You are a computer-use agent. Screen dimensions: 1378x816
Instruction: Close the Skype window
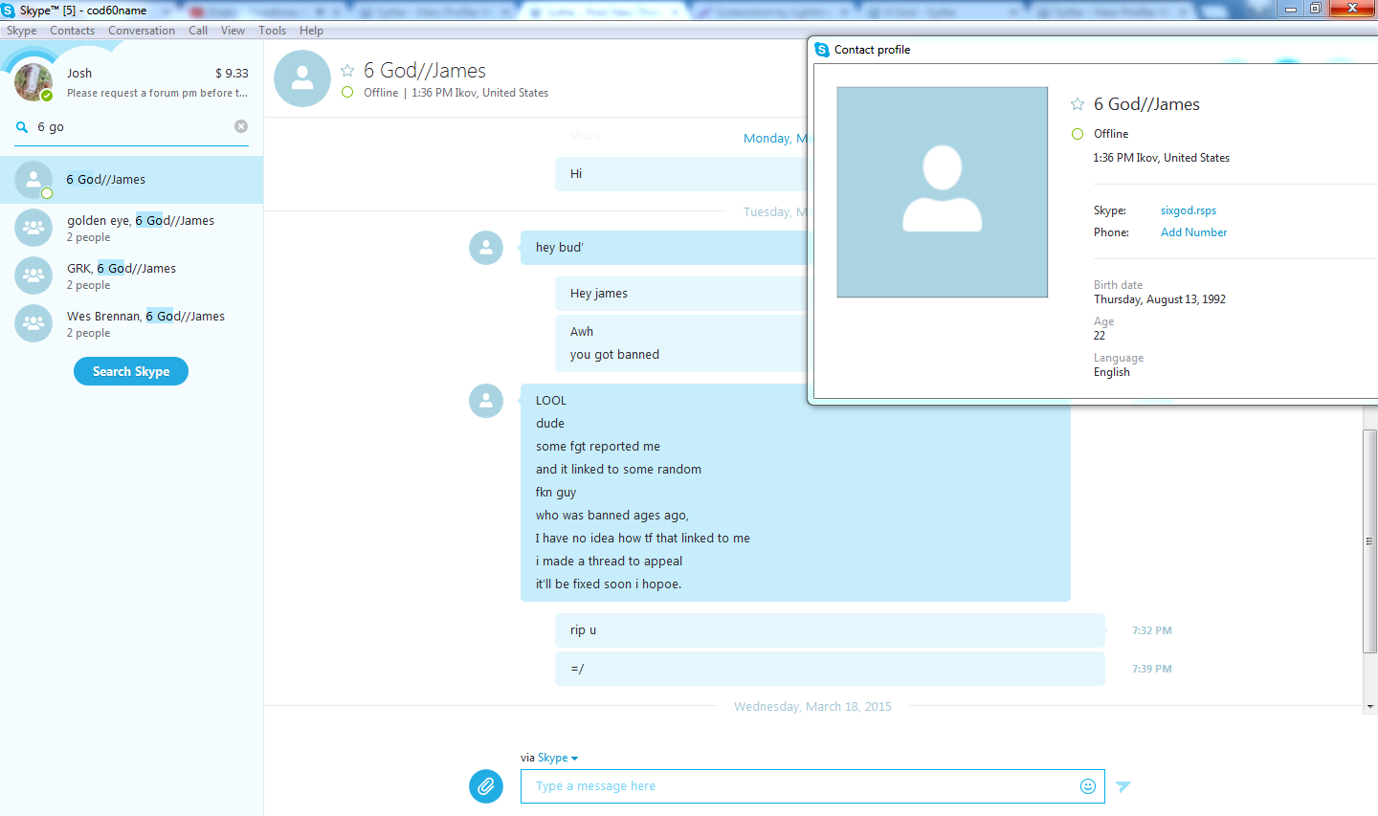click(x=1352, y=9)
